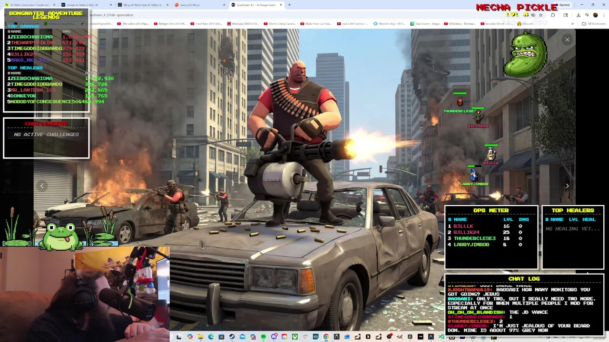
Task: Click DONKEYOK in top healers list
Action: pos(23,96)
